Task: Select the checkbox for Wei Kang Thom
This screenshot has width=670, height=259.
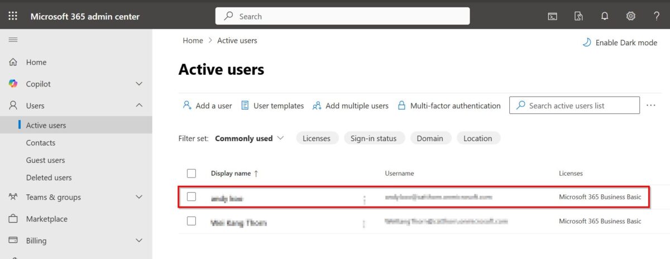Action: click(x=192, y=221)
